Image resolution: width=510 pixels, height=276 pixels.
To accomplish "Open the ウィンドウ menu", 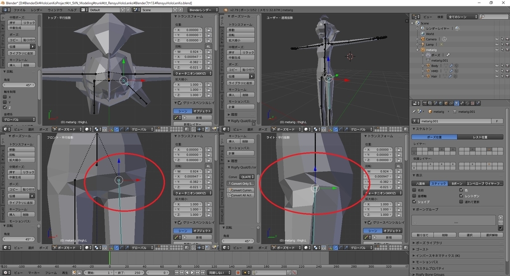I will (55, 10).
